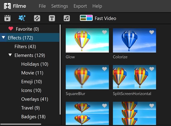
Task: Open the Media library tab icon
Action: click(x=7, y=18)
